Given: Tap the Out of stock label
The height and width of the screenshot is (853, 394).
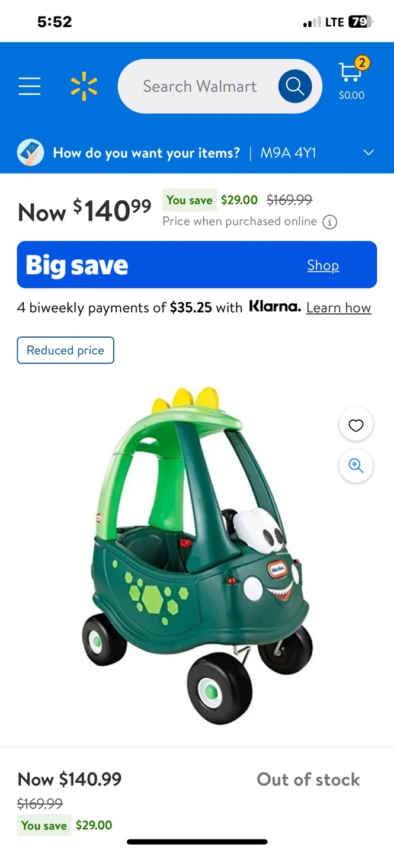Looking at the screenshot, I should 308,780.
